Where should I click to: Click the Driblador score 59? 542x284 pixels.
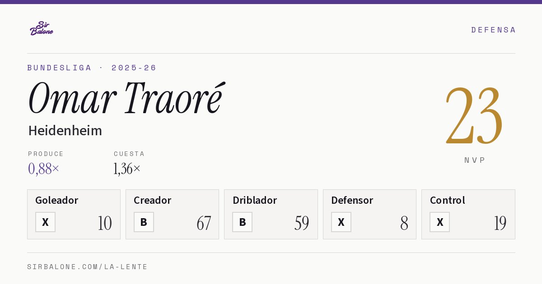[x=302, y=223]
